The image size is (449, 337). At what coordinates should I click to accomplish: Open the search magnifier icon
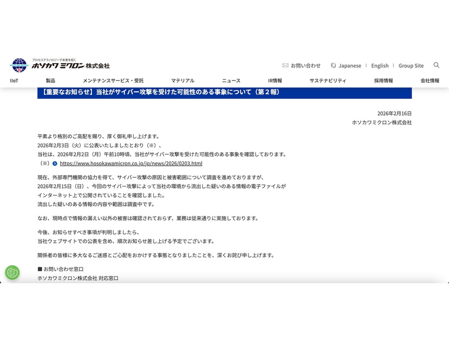point(436,65)
